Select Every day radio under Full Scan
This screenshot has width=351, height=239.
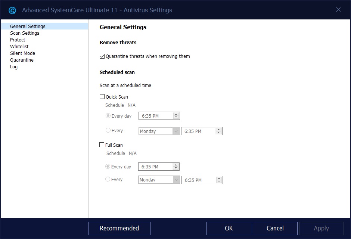tap(108, 167)
